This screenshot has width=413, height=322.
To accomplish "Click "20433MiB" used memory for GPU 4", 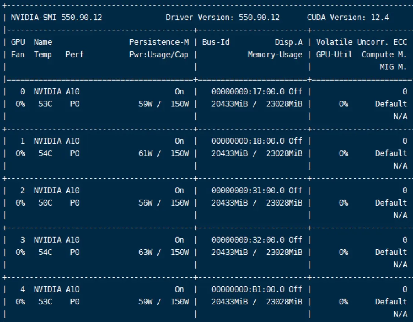I will pos(230,302).
